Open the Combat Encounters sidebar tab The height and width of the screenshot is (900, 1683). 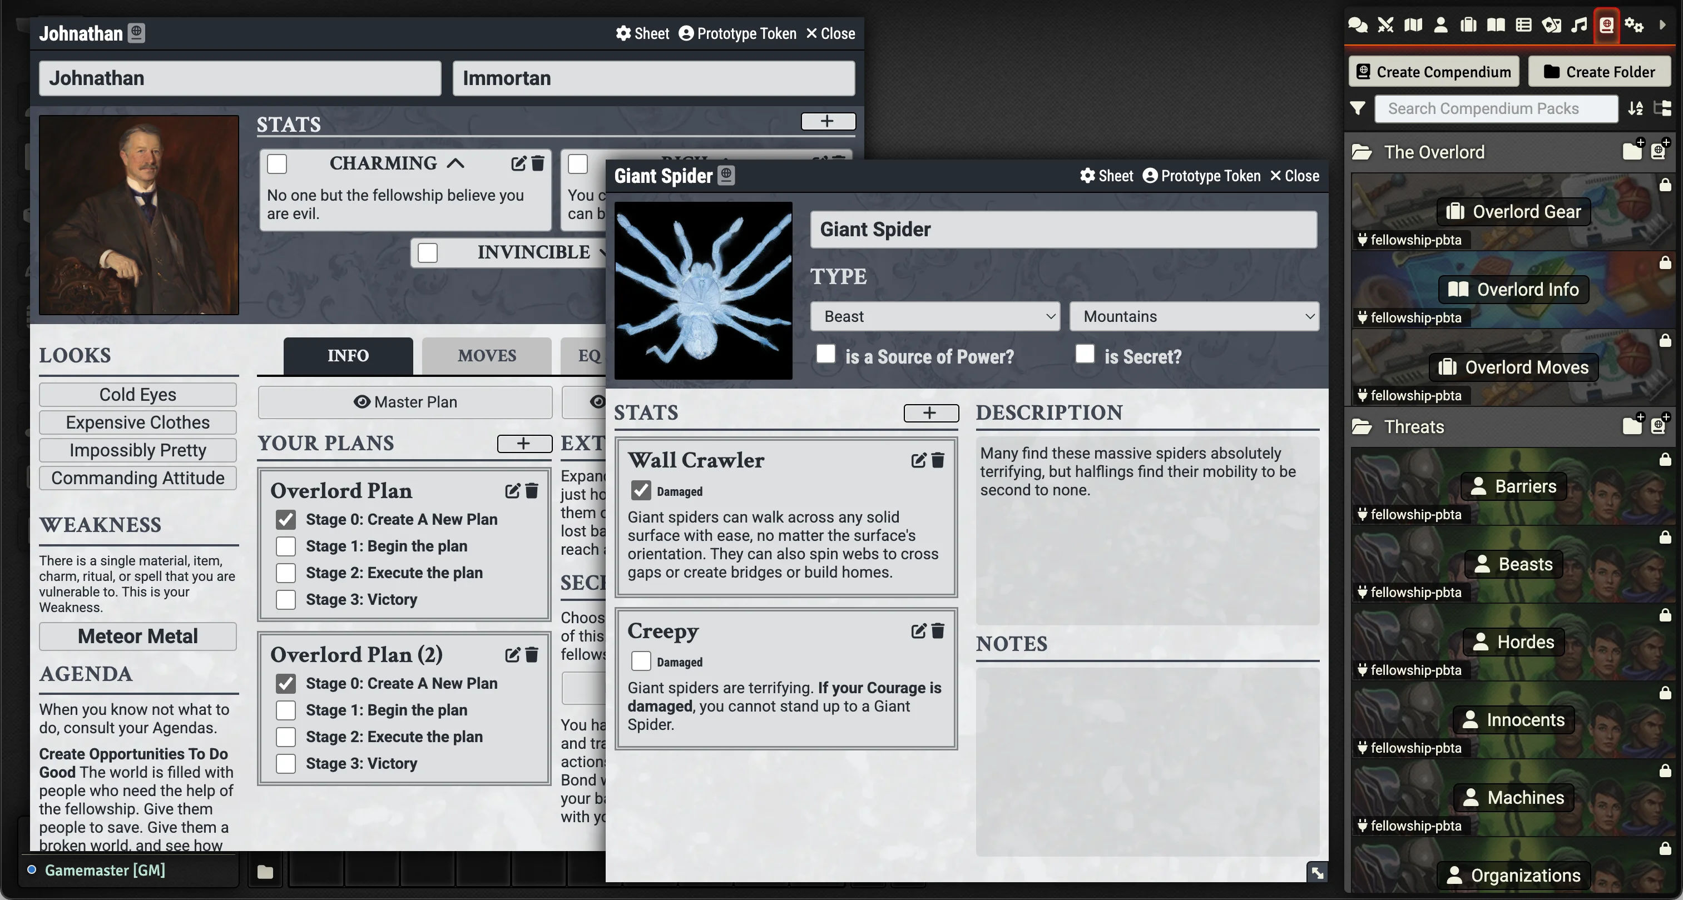pyautogui.click(x=1385, y=25)
